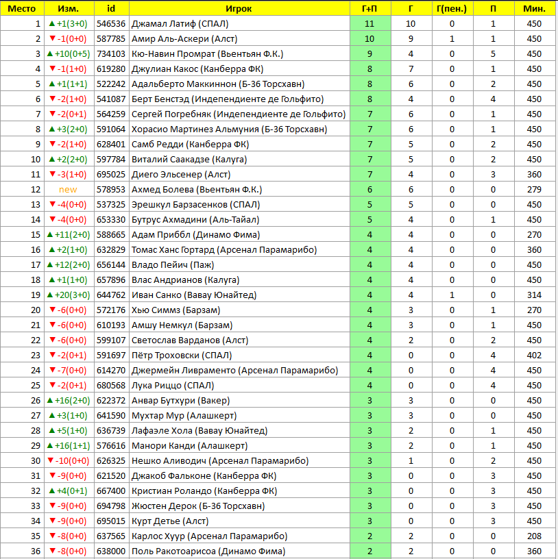Select 'Адальберто Маккиннон (Б-36 Торсхавн)' cell
This screenshot has width=558, height=559.
[239, 84]
